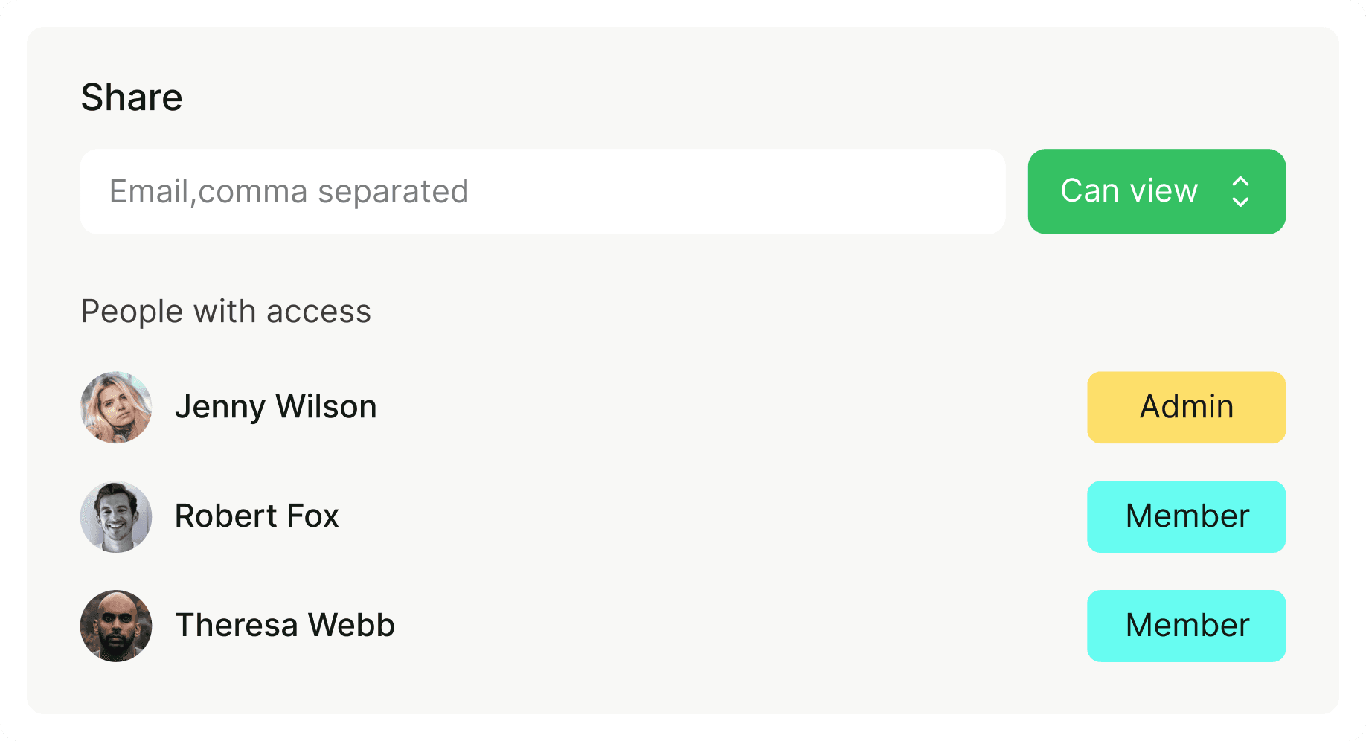
Task: Click Robert Fox's avatar picture
Action: 116,517
